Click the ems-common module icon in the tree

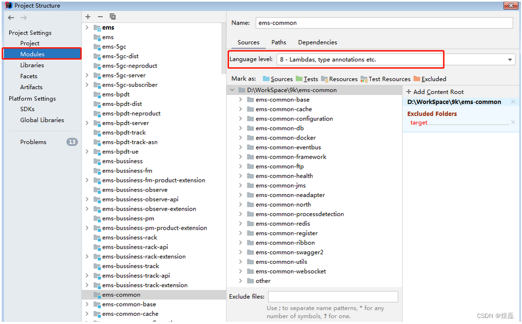98,295
